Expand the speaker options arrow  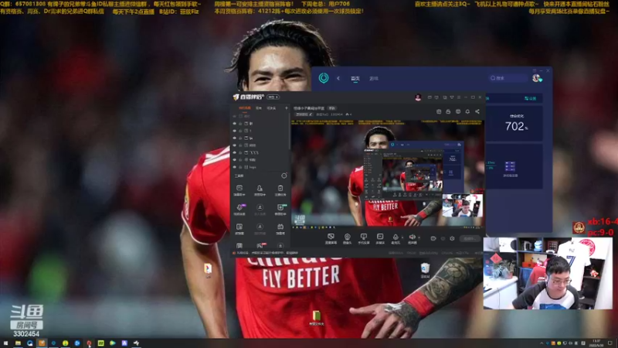point(419,237)
